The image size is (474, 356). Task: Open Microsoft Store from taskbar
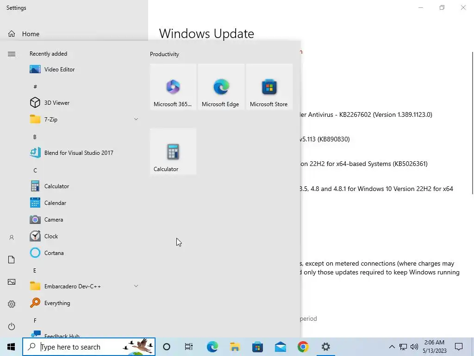[x=257, y=347]
